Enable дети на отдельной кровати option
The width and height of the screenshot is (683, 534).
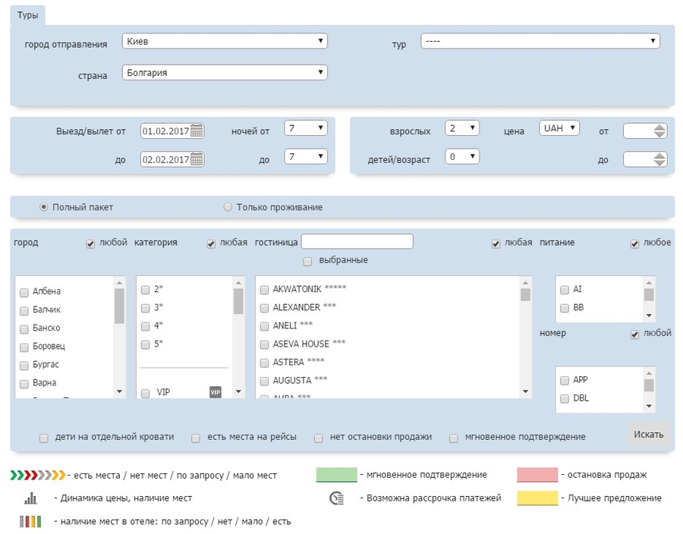44,438
